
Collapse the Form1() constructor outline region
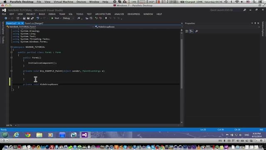pos(11,57)
